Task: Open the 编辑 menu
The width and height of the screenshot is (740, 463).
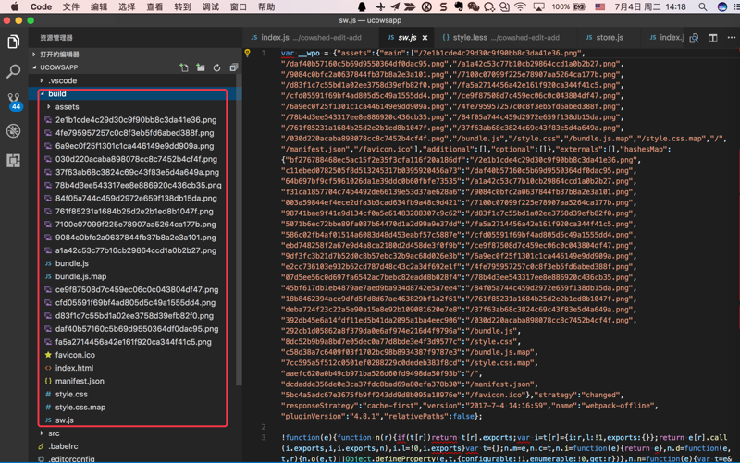Action: pos(99,6)
